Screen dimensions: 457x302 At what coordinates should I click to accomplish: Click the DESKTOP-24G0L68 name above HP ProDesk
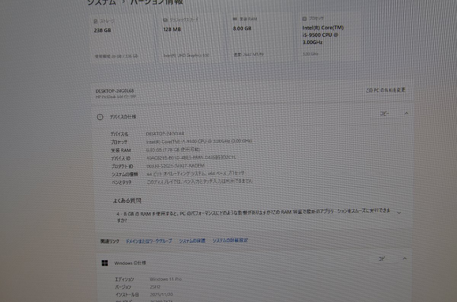tap(115, 91)
